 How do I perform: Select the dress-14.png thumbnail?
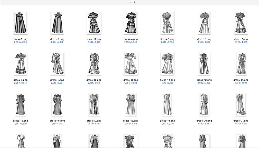241,64
